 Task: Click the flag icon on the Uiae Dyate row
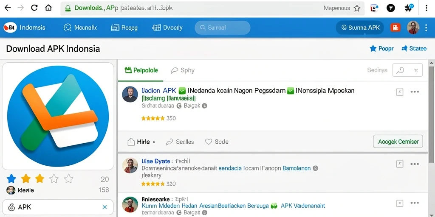399,164
